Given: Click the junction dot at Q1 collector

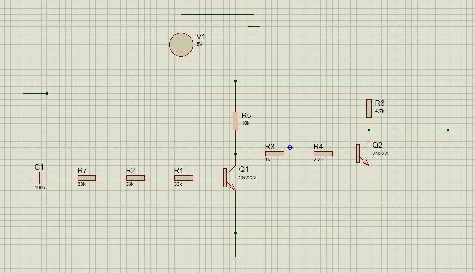Looking at the screenshot, I should pyautogui.click(x=236, y=154).
